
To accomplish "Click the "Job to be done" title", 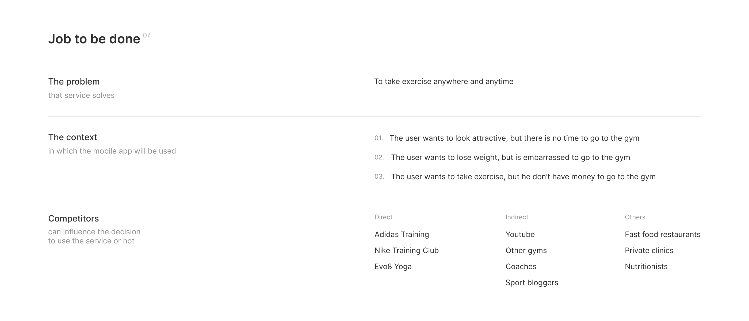I will coord(94,39).
